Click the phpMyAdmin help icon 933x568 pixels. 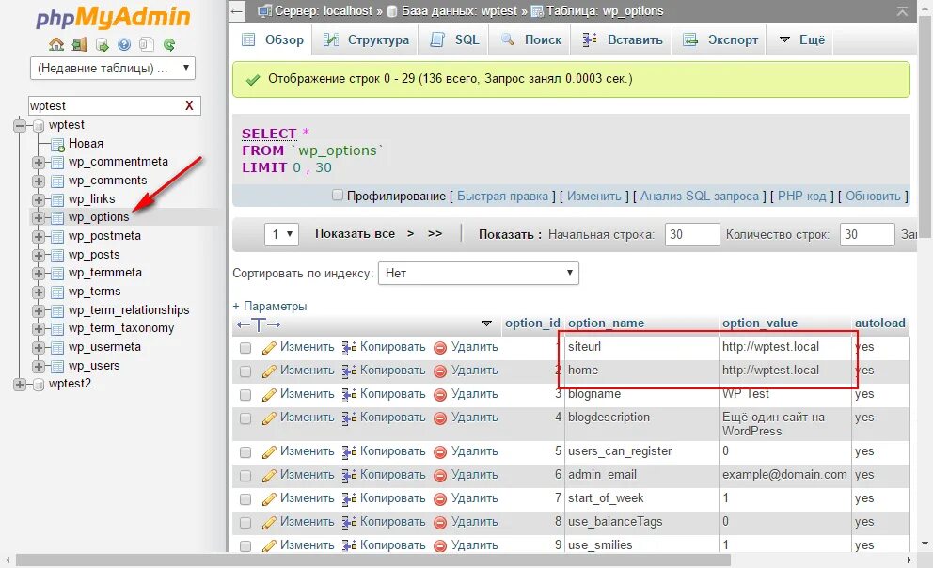pos(123,43)
